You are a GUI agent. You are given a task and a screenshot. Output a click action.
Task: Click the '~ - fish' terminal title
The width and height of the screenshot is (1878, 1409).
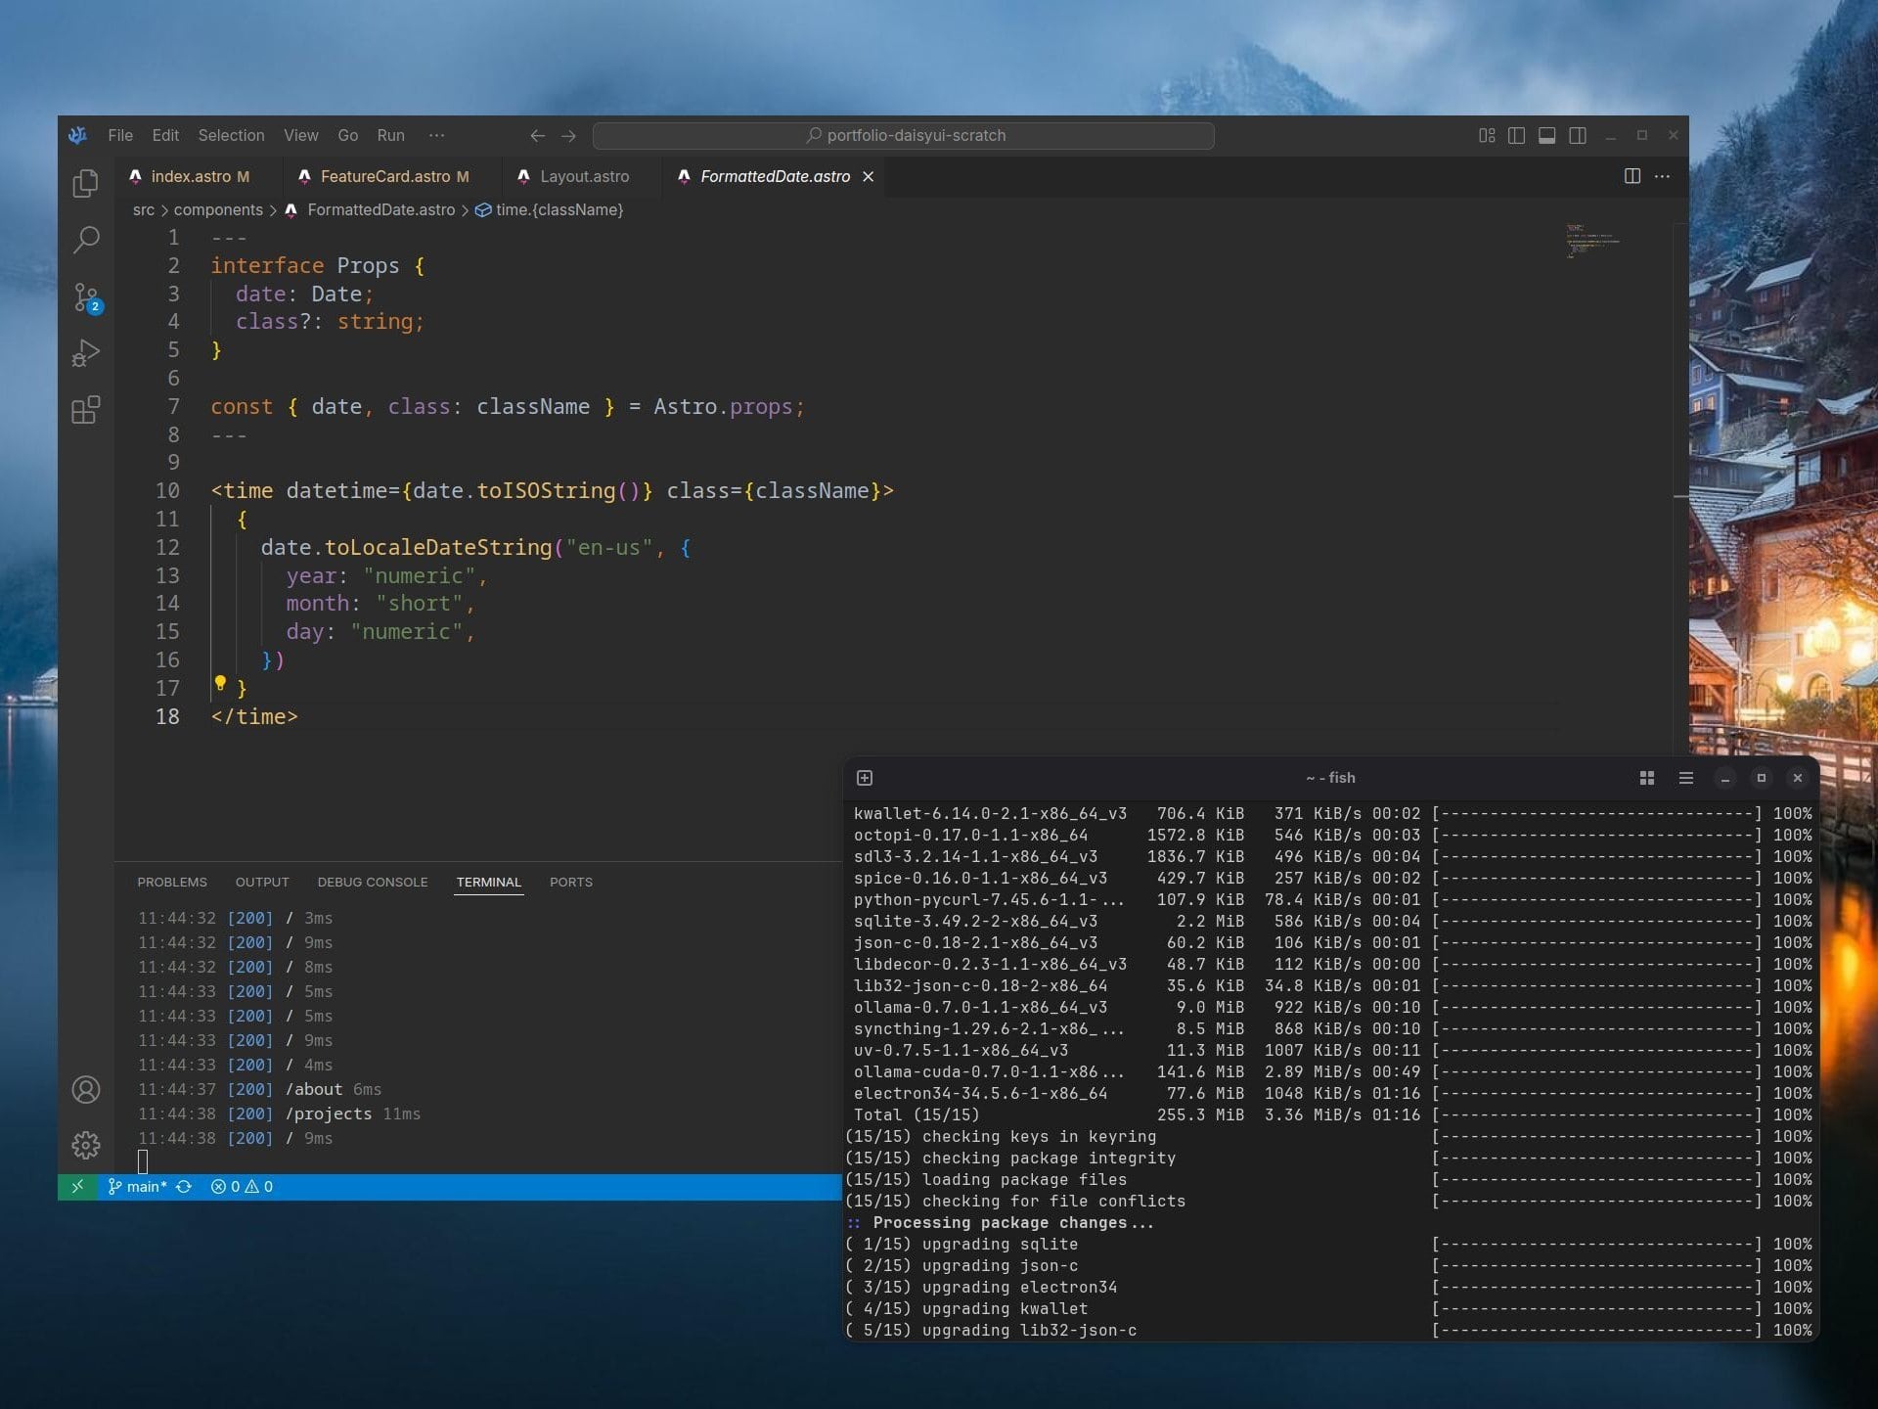pos(1330,778)
